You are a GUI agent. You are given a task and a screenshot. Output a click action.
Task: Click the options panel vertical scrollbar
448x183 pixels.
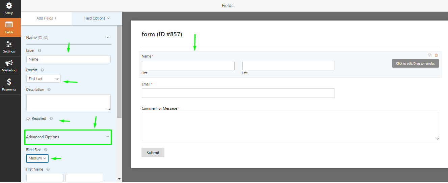point(119,72)
